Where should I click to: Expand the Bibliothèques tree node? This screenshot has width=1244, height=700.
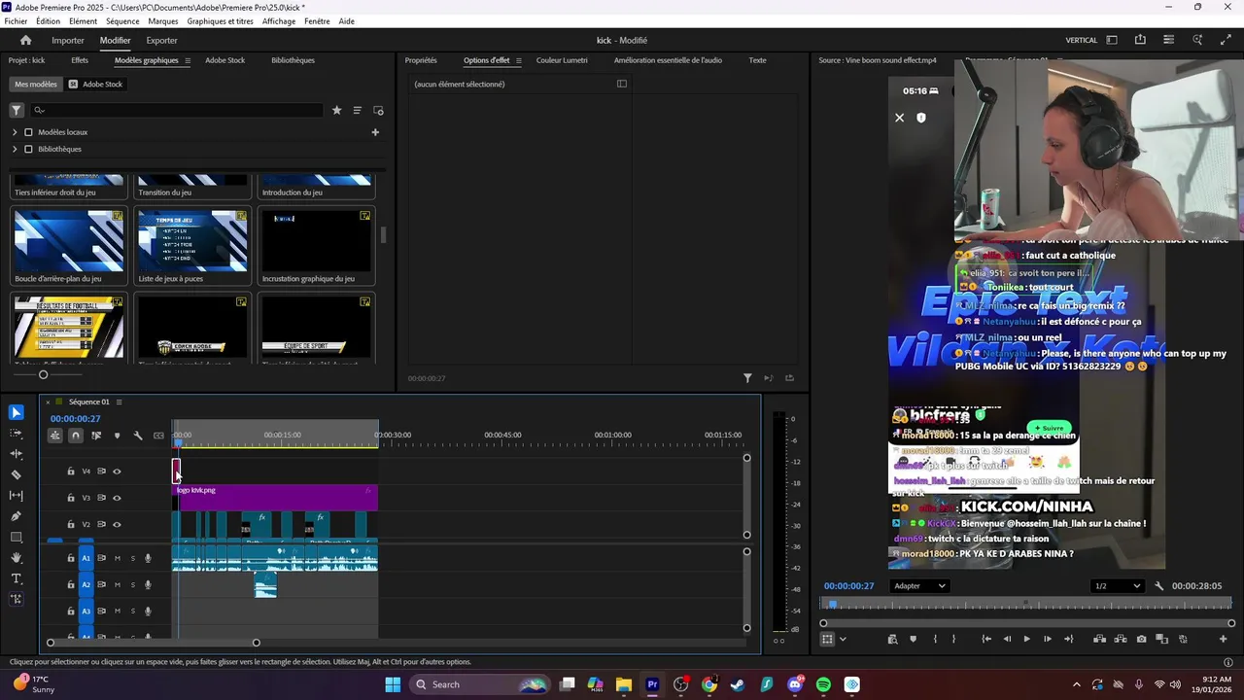point(15,149)
